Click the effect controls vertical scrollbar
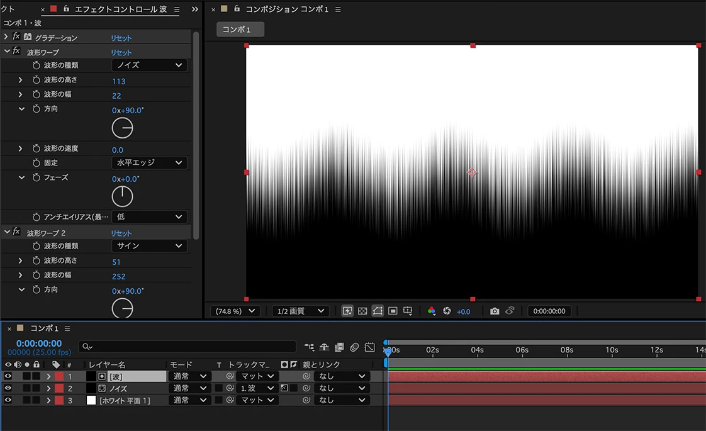706x431 pixels. tap(196, 135)
